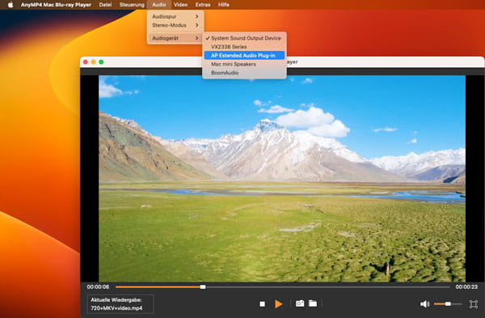The width and height of the screenshot is (485, 318).
Task: Select System Sound Output Device
Action: 244,38
